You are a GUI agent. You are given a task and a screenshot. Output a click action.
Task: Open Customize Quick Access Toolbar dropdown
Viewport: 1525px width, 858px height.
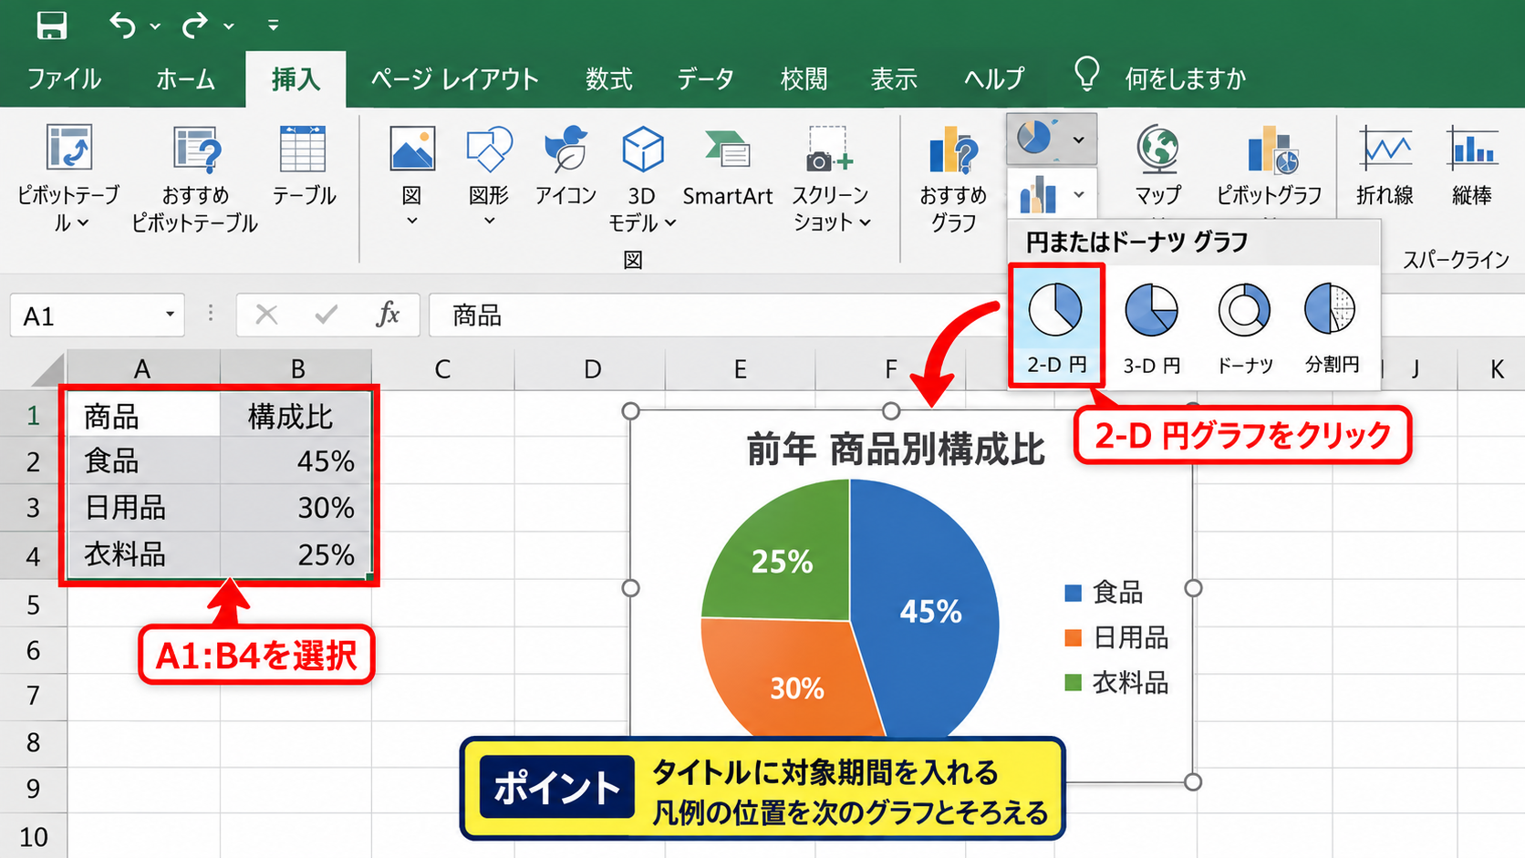(x=273, y=26)
